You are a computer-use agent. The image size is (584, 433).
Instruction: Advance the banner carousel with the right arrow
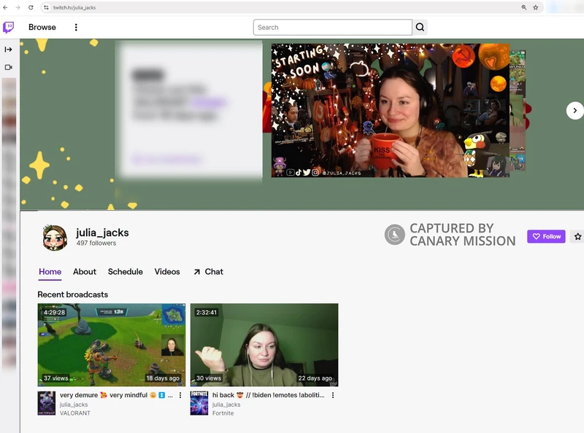pyautogui.click(x=575, y=110)
